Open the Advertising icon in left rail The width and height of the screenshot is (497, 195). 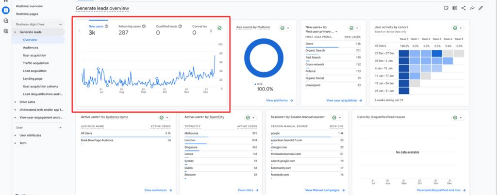pyautogui.click(x=5, y=31)
